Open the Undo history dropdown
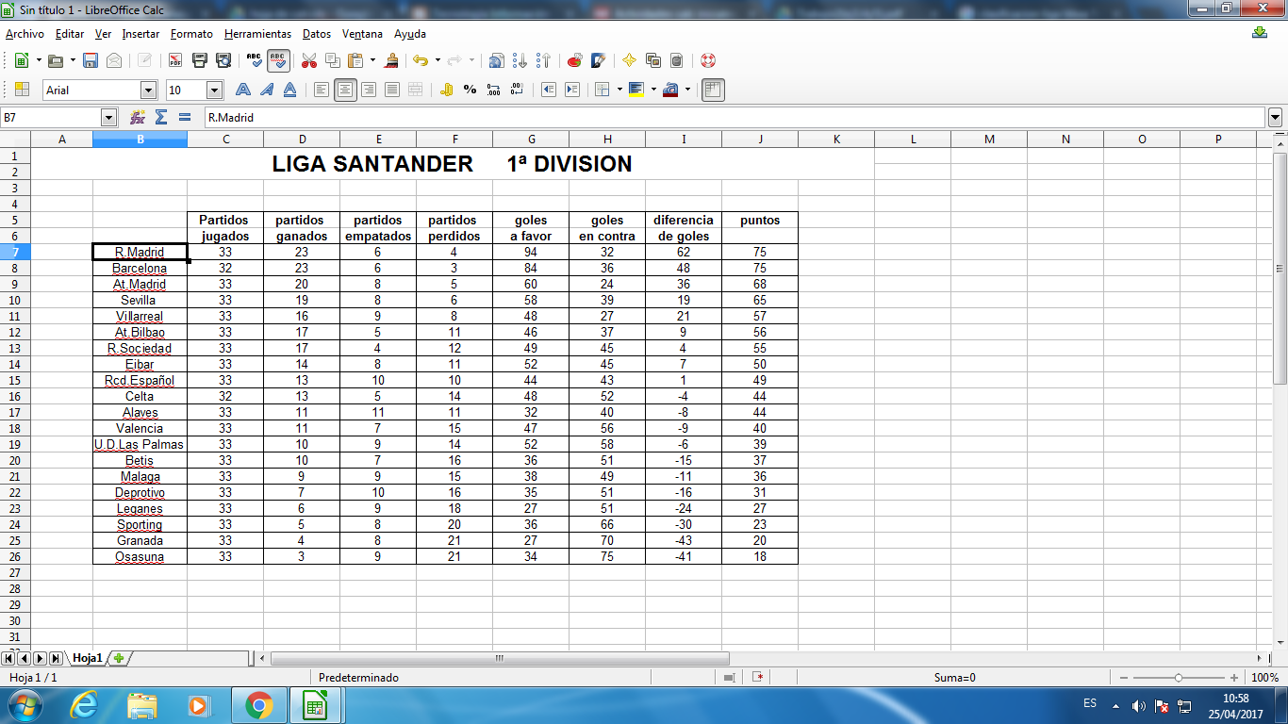The height and width of the screenshot is (724, 1288). [x=438, y=60]
